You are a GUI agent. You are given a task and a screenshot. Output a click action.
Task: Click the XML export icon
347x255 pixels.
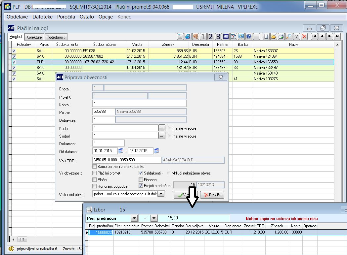coord(226,37)
